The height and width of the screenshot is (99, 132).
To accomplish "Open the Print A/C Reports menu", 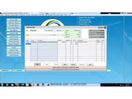I will 15,15.
